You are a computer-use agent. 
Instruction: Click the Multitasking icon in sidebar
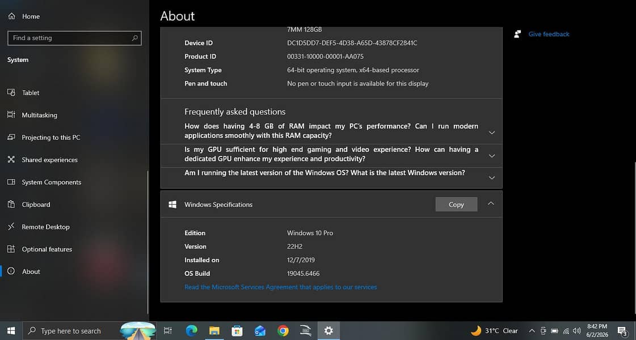coord(11,114)
